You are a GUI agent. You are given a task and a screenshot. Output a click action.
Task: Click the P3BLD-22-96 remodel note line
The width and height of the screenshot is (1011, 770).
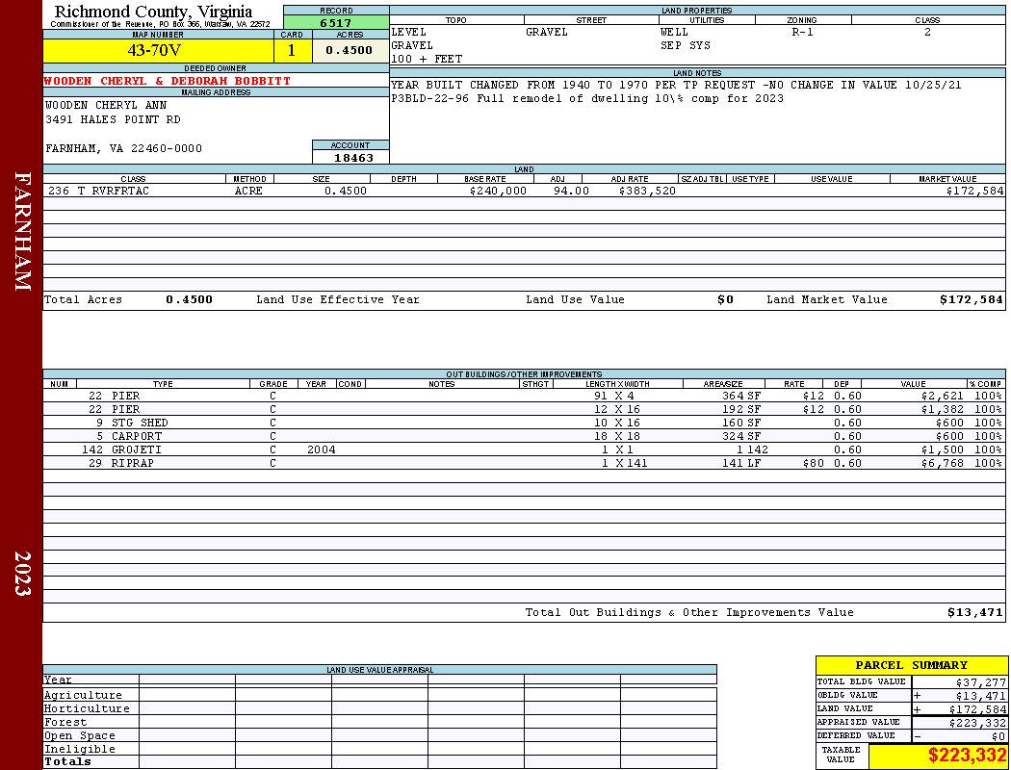click(587, 98)
